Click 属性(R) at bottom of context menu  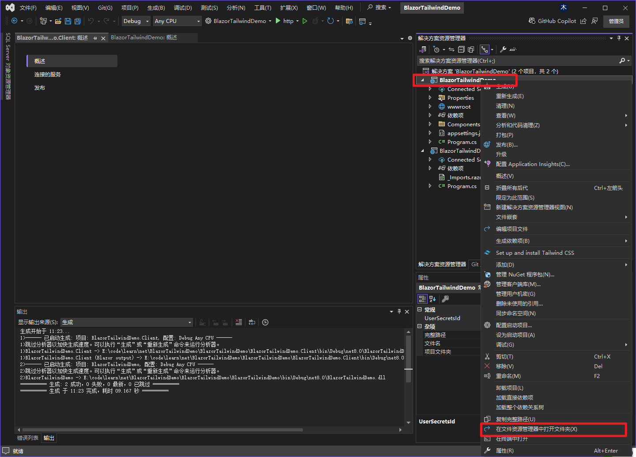click(556, 451)
